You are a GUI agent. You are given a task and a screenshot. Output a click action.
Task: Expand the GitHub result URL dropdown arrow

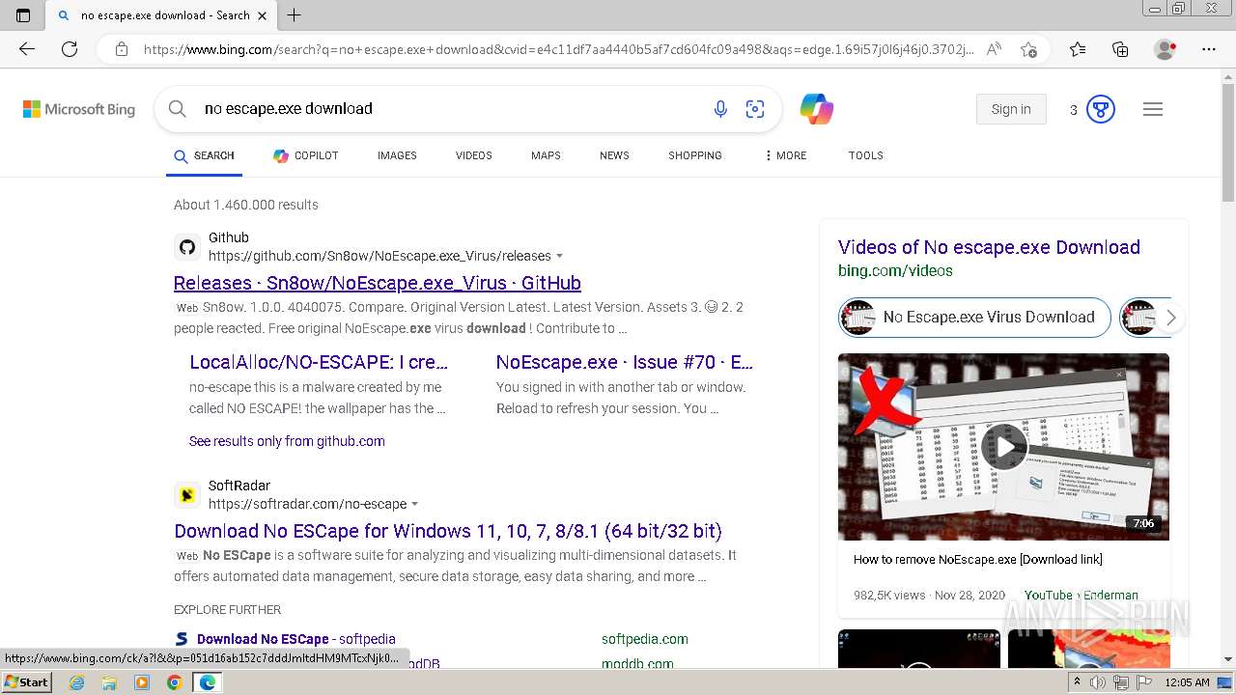(x=560, y=257)
